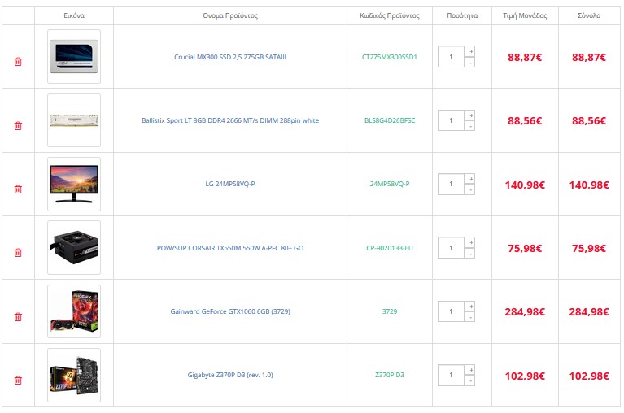The image size is (624, 413).
Task: Click the Ποσότητα column header
Action: (462, 15)
